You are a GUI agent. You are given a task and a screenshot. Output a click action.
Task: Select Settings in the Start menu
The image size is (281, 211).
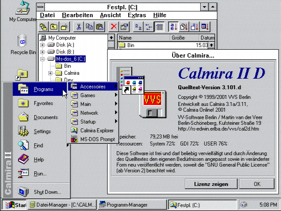click(x=42, y=131)
